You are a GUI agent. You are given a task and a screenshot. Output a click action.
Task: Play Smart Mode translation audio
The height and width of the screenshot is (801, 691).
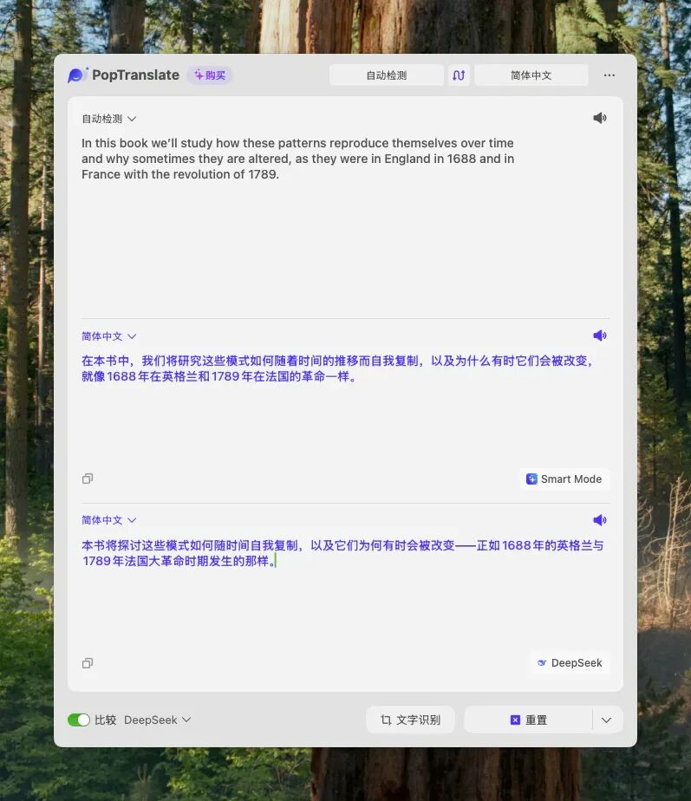pos(599,335)
